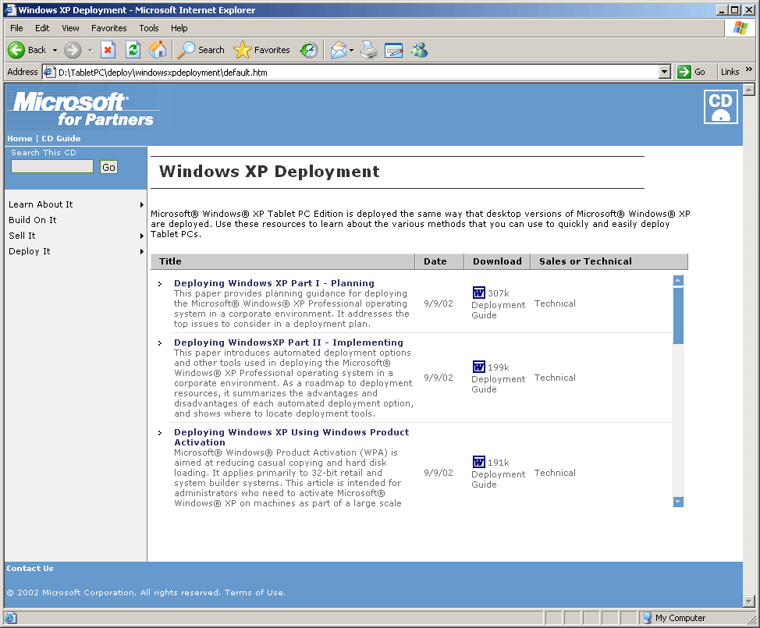Click the Messenger toolbar icon
Viewport: 760px width, 628px height.
(x=419, y=50)
